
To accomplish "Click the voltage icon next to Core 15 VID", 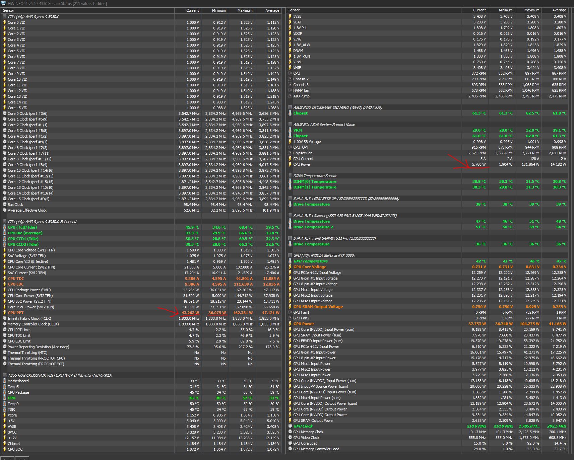I will 5,108.
